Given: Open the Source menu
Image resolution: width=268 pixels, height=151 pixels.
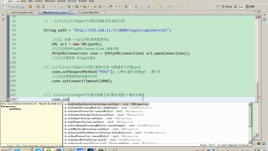Looking at the screenshot, I should point(39,1).
